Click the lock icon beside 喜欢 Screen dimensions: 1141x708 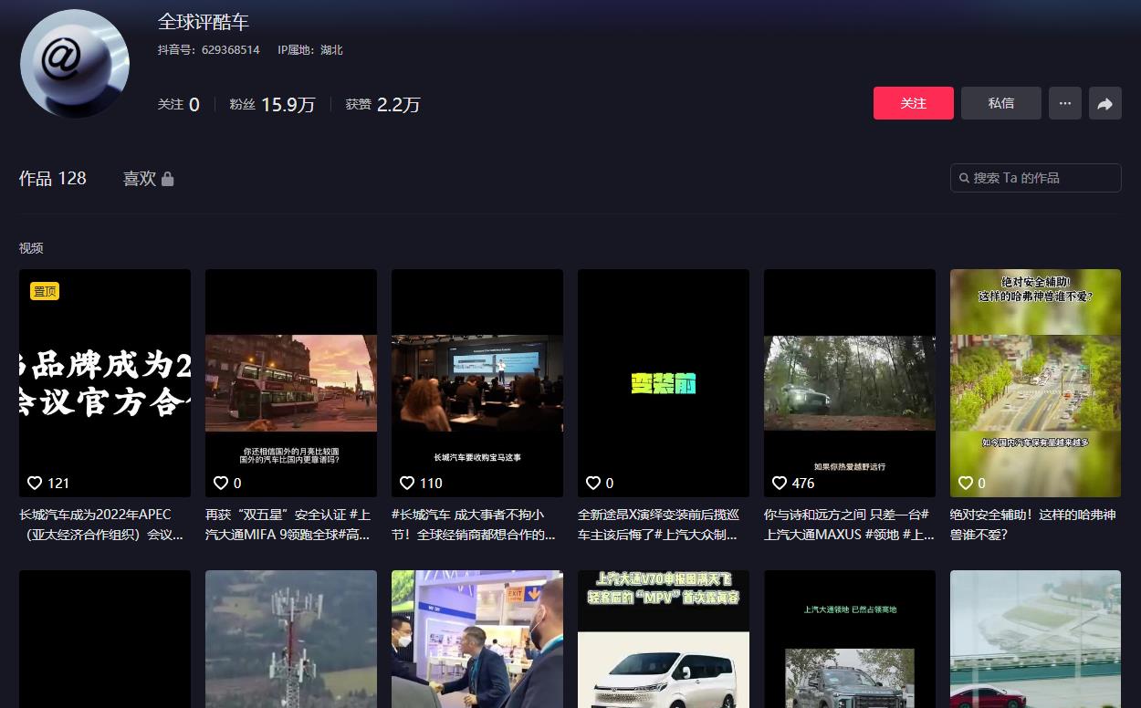(167, 179)
